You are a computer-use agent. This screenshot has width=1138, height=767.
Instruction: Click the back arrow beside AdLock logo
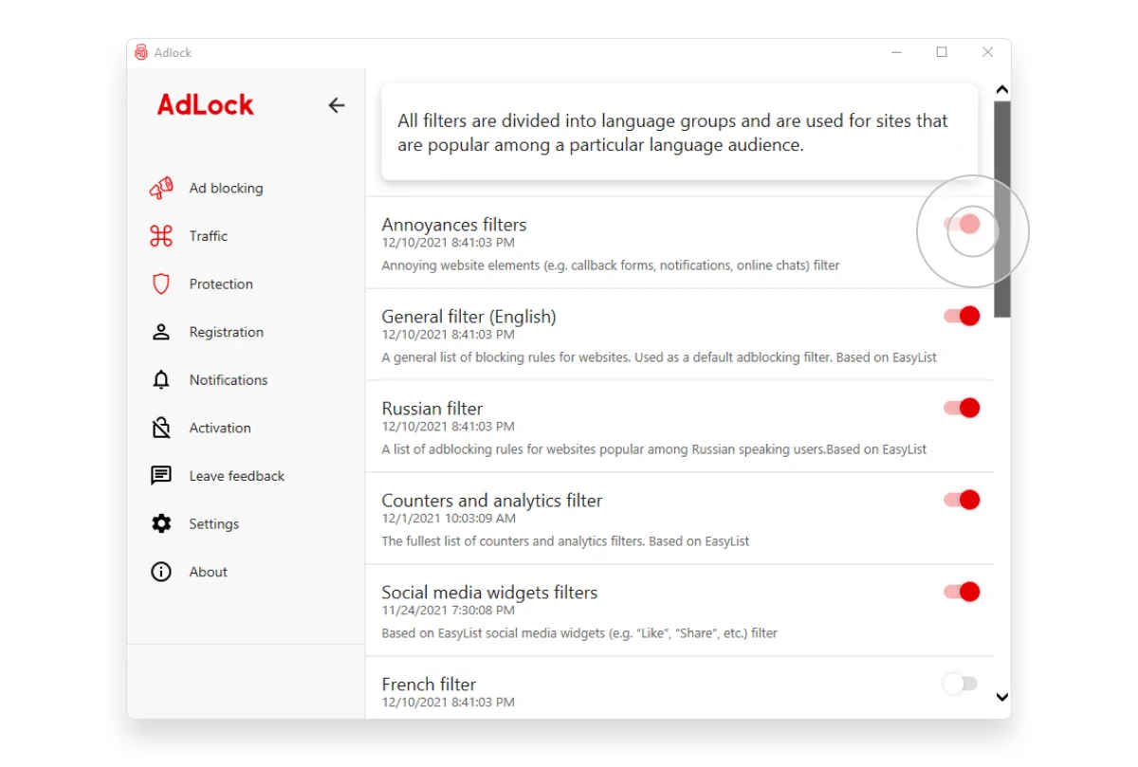(x=337, y=105)
